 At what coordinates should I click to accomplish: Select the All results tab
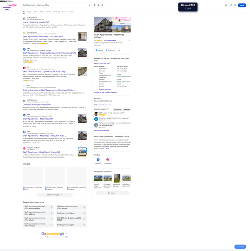(24, 12)
